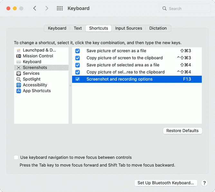215x192 pixels.
Task: Click the ⌃⇧⌘3 key combination
Action: 184,58
